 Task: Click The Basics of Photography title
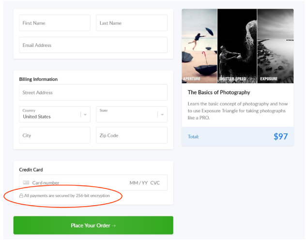(x=219, y=92)
